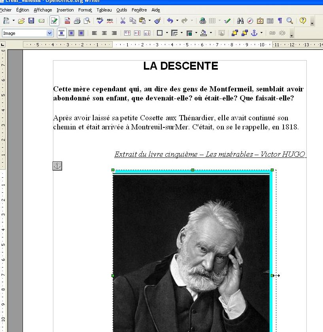Open the Zoom magnifier icon
Viewport: 323px width, 332px height.
[x=289, y=21]
